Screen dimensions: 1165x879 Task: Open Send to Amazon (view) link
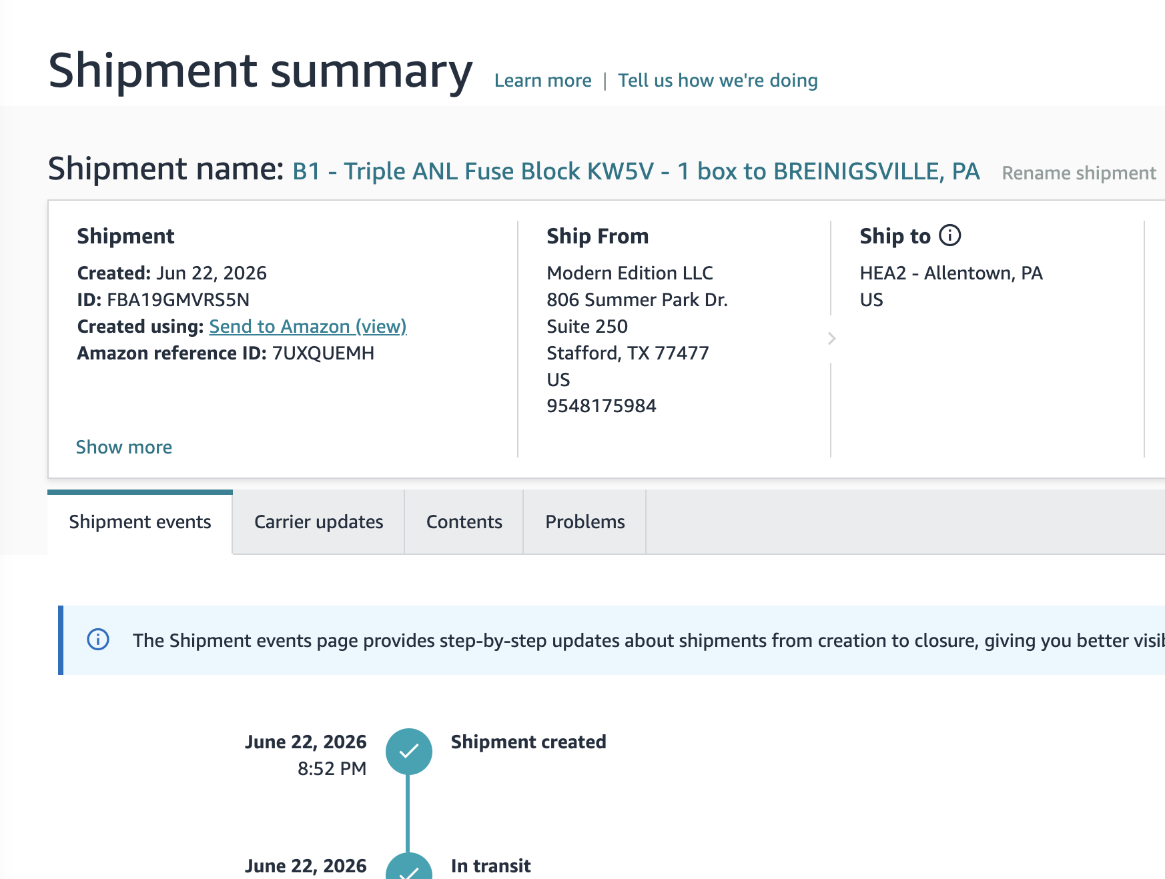tap(308, 326)
